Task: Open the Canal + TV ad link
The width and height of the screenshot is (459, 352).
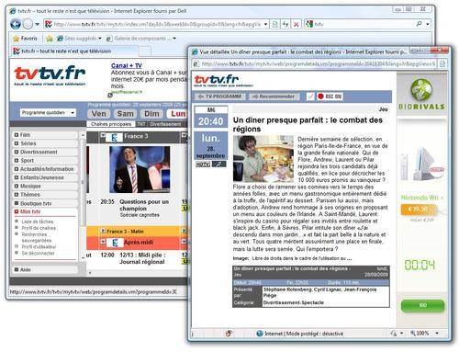Action: (x=127, y=65)
